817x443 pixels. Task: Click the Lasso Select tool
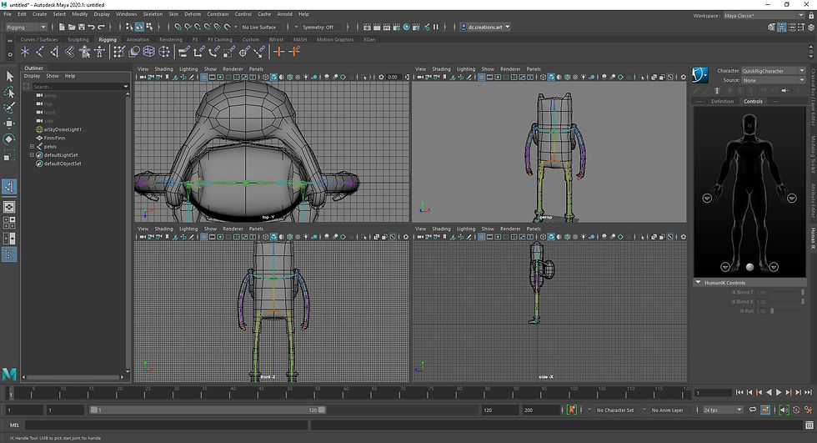click(9, 92)
